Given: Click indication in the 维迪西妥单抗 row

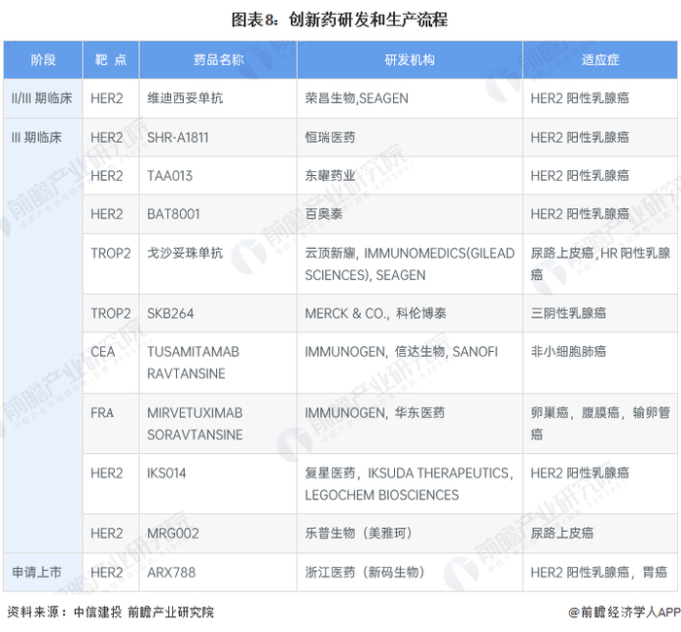Looking at the screenshot, I should point(580,98).
